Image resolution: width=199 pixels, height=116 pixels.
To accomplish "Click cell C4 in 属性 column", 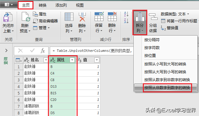I will 62,73.
